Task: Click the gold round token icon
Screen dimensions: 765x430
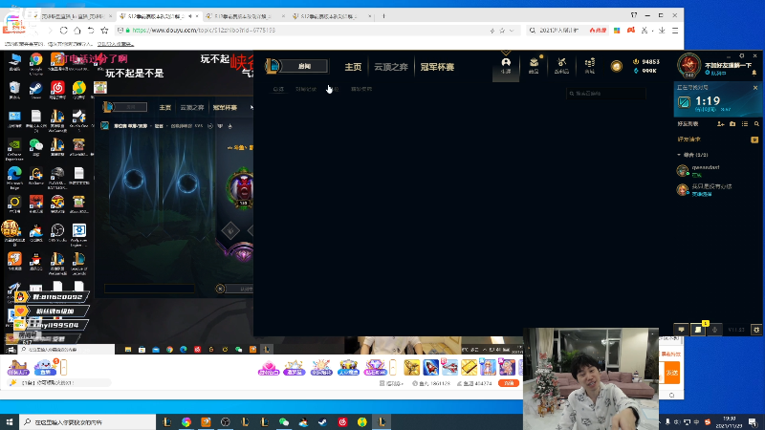Action: click(616, 66)
